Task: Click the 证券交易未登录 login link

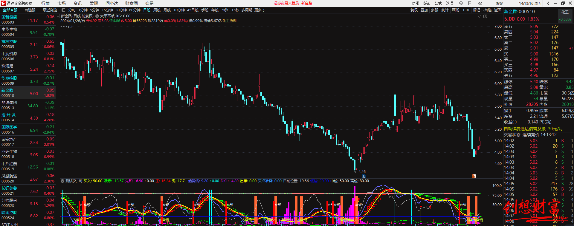Action: tap(286, 3)
